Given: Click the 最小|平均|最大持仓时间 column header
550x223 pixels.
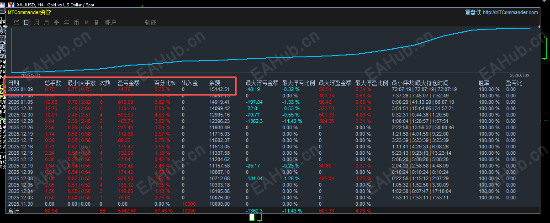Looking at the screenshot, I should 420,83.
